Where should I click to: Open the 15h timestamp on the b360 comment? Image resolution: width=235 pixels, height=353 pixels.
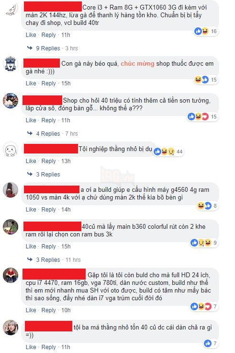click(x=66, y=247)
